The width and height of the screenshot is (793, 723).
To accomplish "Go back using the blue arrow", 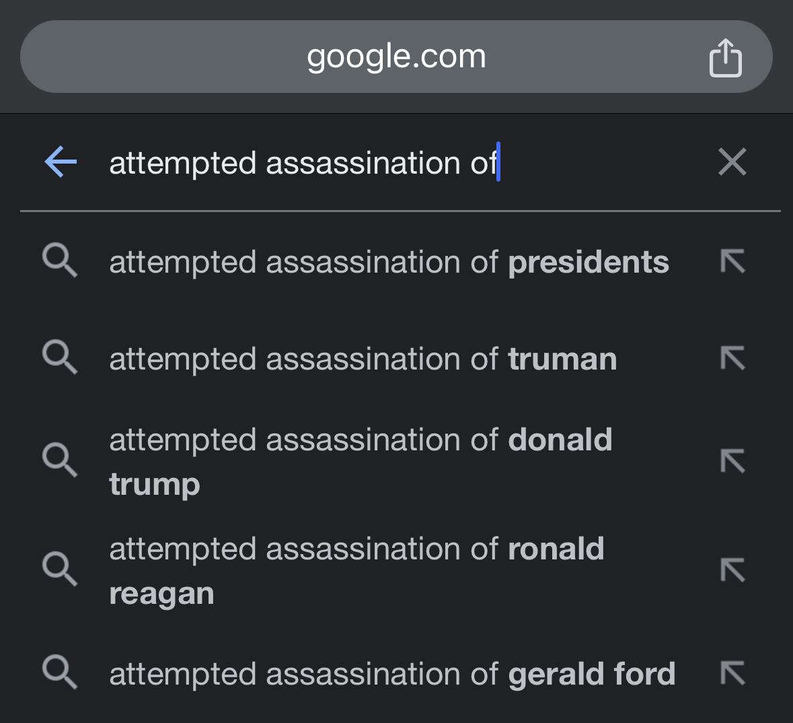I will point(61,162).
